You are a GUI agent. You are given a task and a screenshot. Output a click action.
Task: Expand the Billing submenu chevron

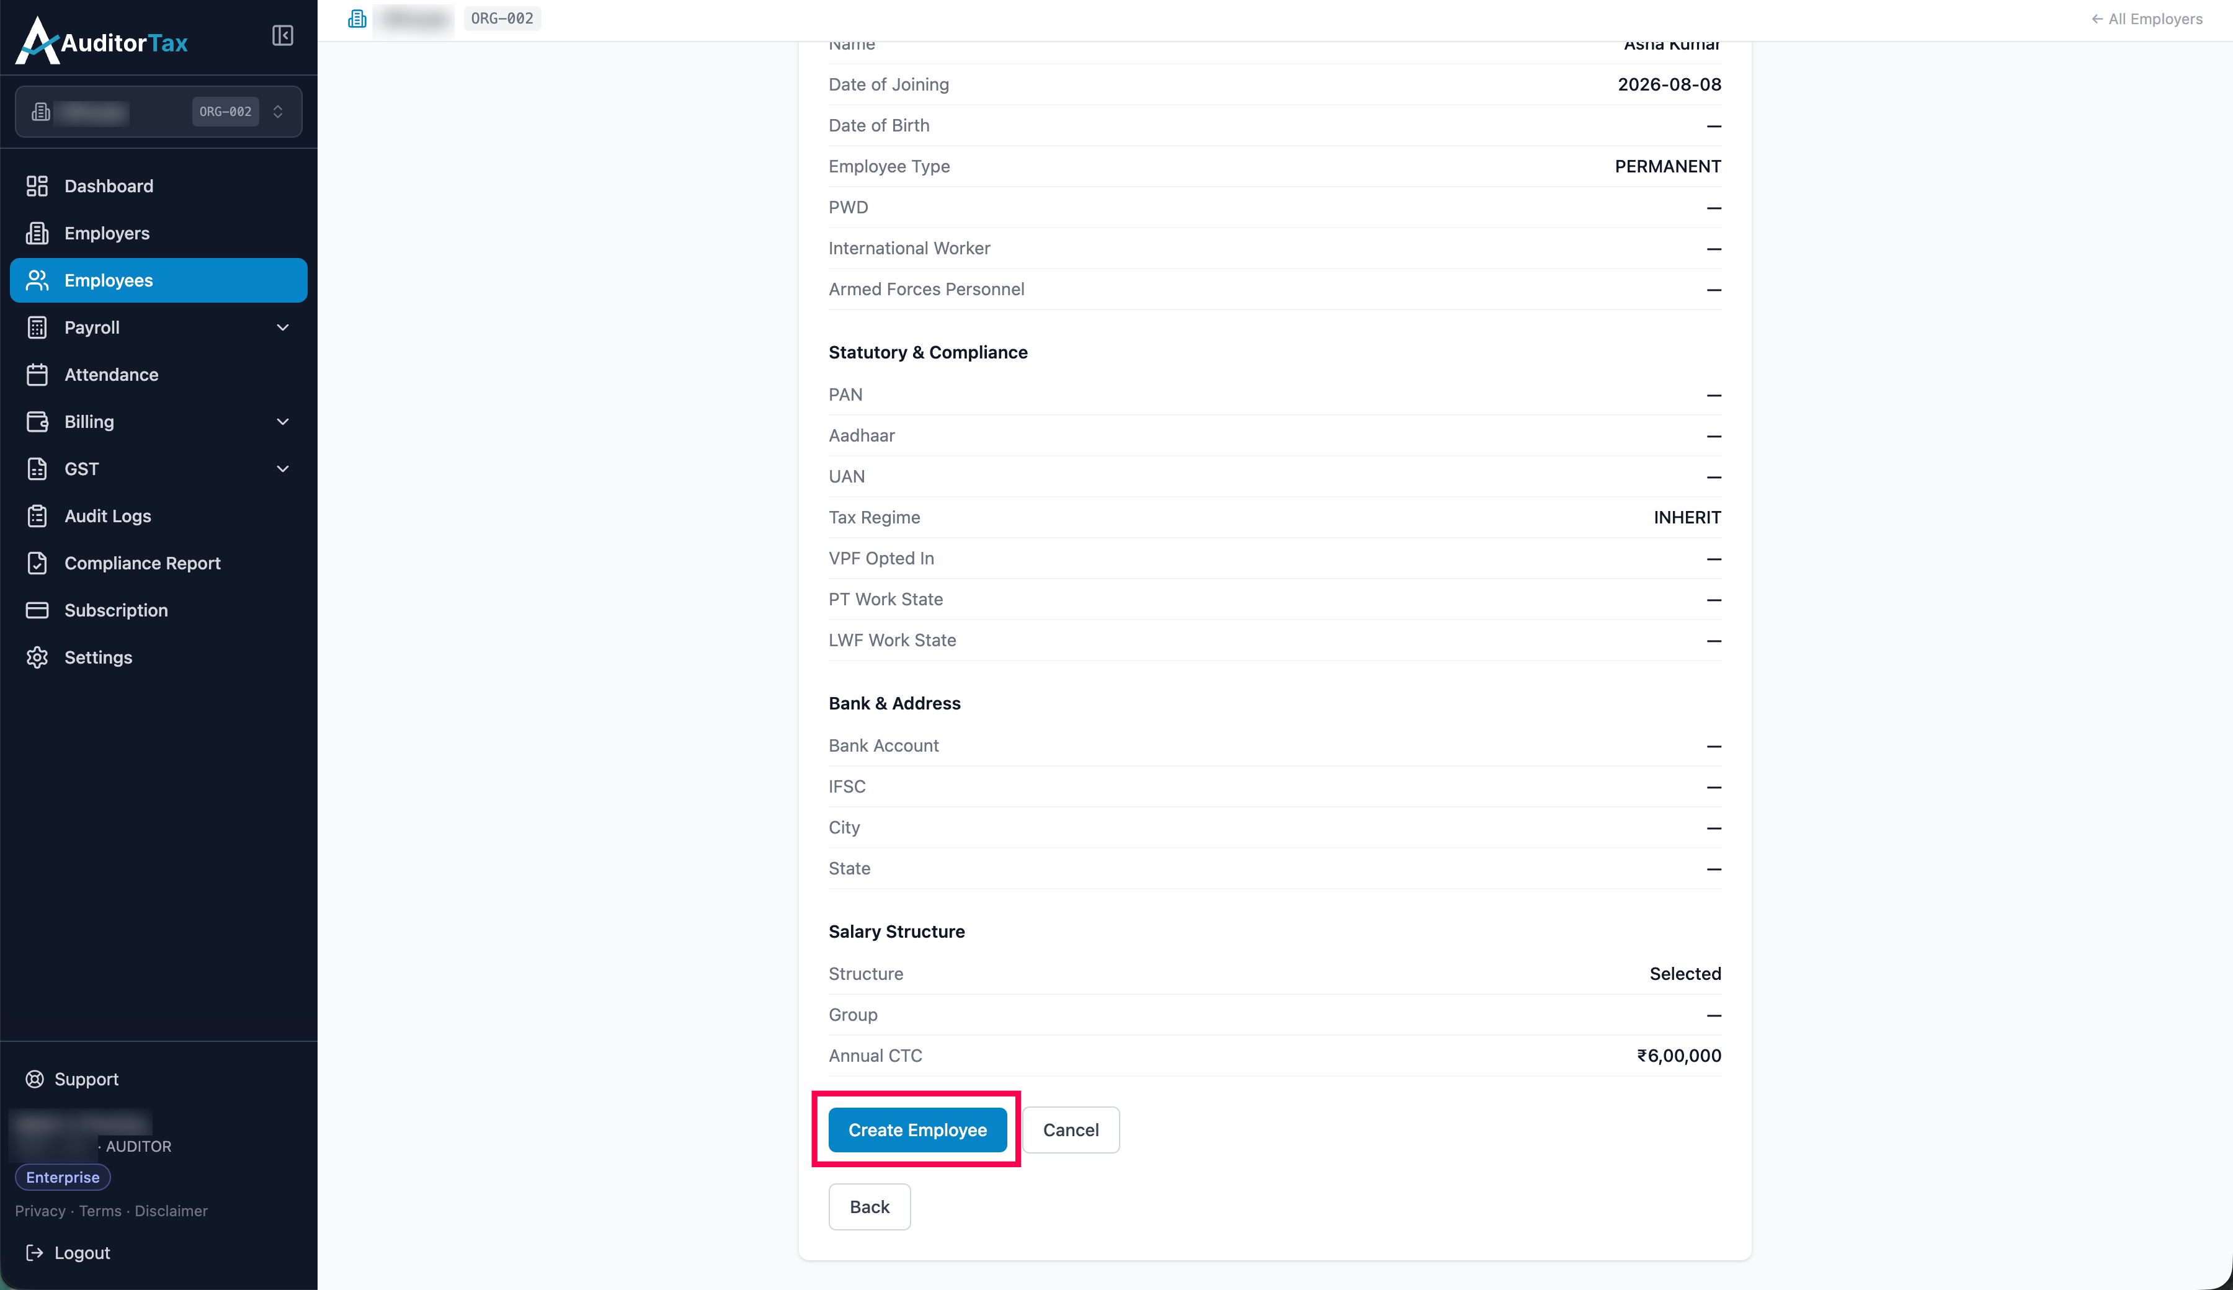[283, 422]
